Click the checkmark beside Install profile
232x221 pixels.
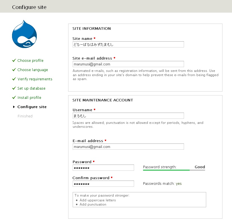pos(14,97)
